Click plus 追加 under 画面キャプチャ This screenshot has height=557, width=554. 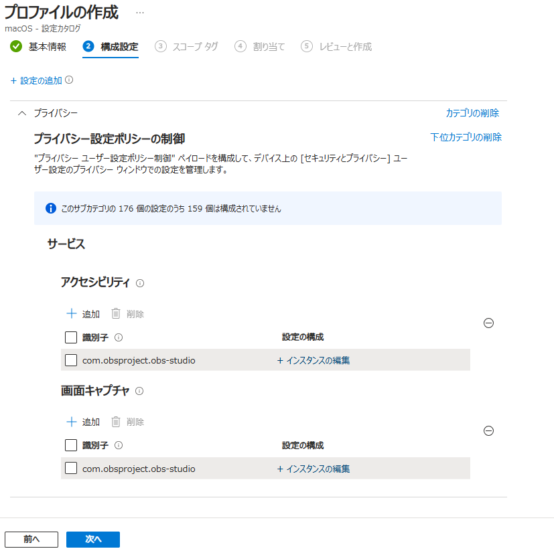(83, 422)
